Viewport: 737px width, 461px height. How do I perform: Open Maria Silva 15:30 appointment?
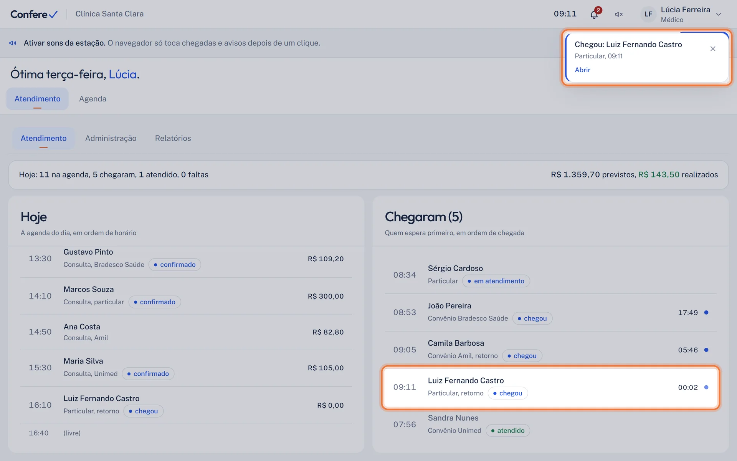click(186, 368)
